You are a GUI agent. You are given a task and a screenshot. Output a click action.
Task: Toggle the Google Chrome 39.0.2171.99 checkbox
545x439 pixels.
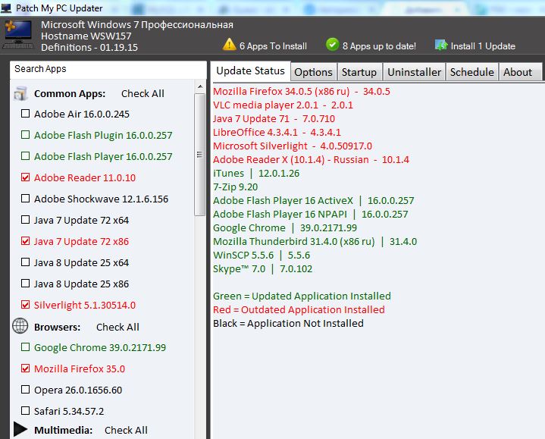(x=25, y=346)
